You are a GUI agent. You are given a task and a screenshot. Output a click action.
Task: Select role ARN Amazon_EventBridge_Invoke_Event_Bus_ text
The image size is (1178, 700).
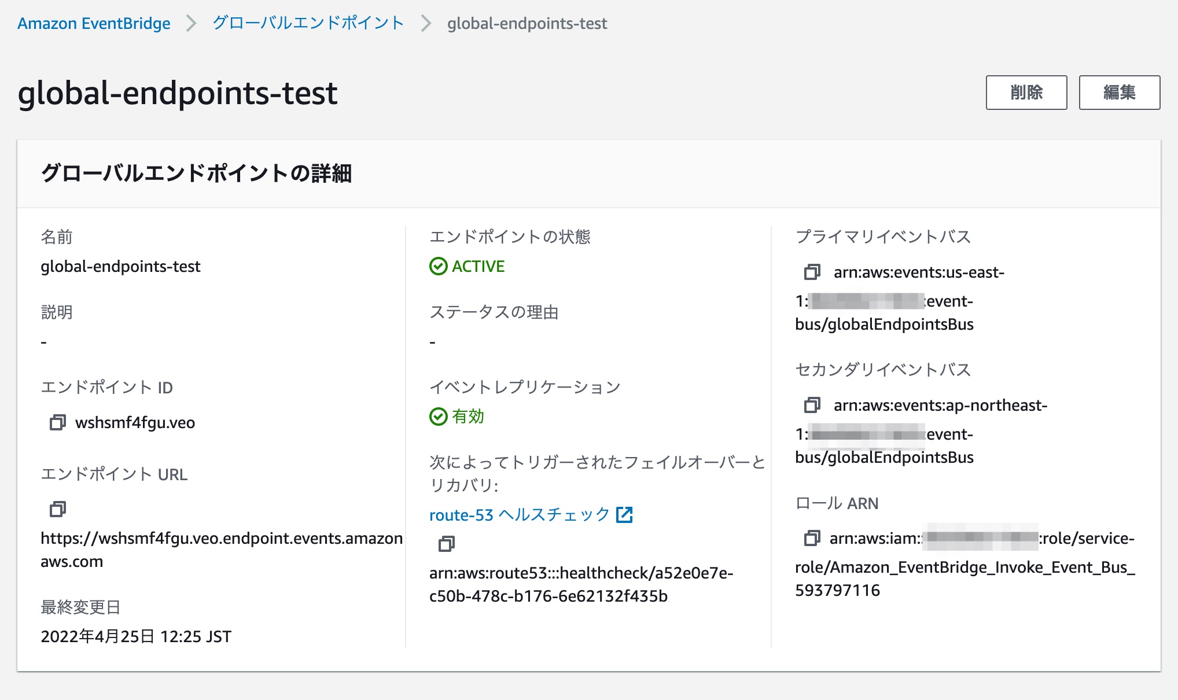tap(965, 567)
